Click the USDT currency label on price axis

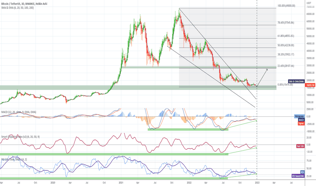pyautogui.click(x=309, y=3)
